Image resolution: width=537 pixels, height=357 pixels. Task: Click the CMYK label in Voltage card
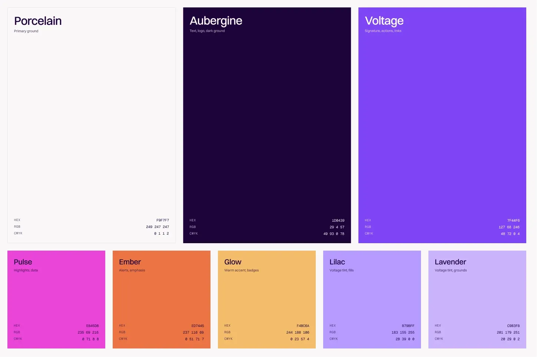click(x=369, y=234)
